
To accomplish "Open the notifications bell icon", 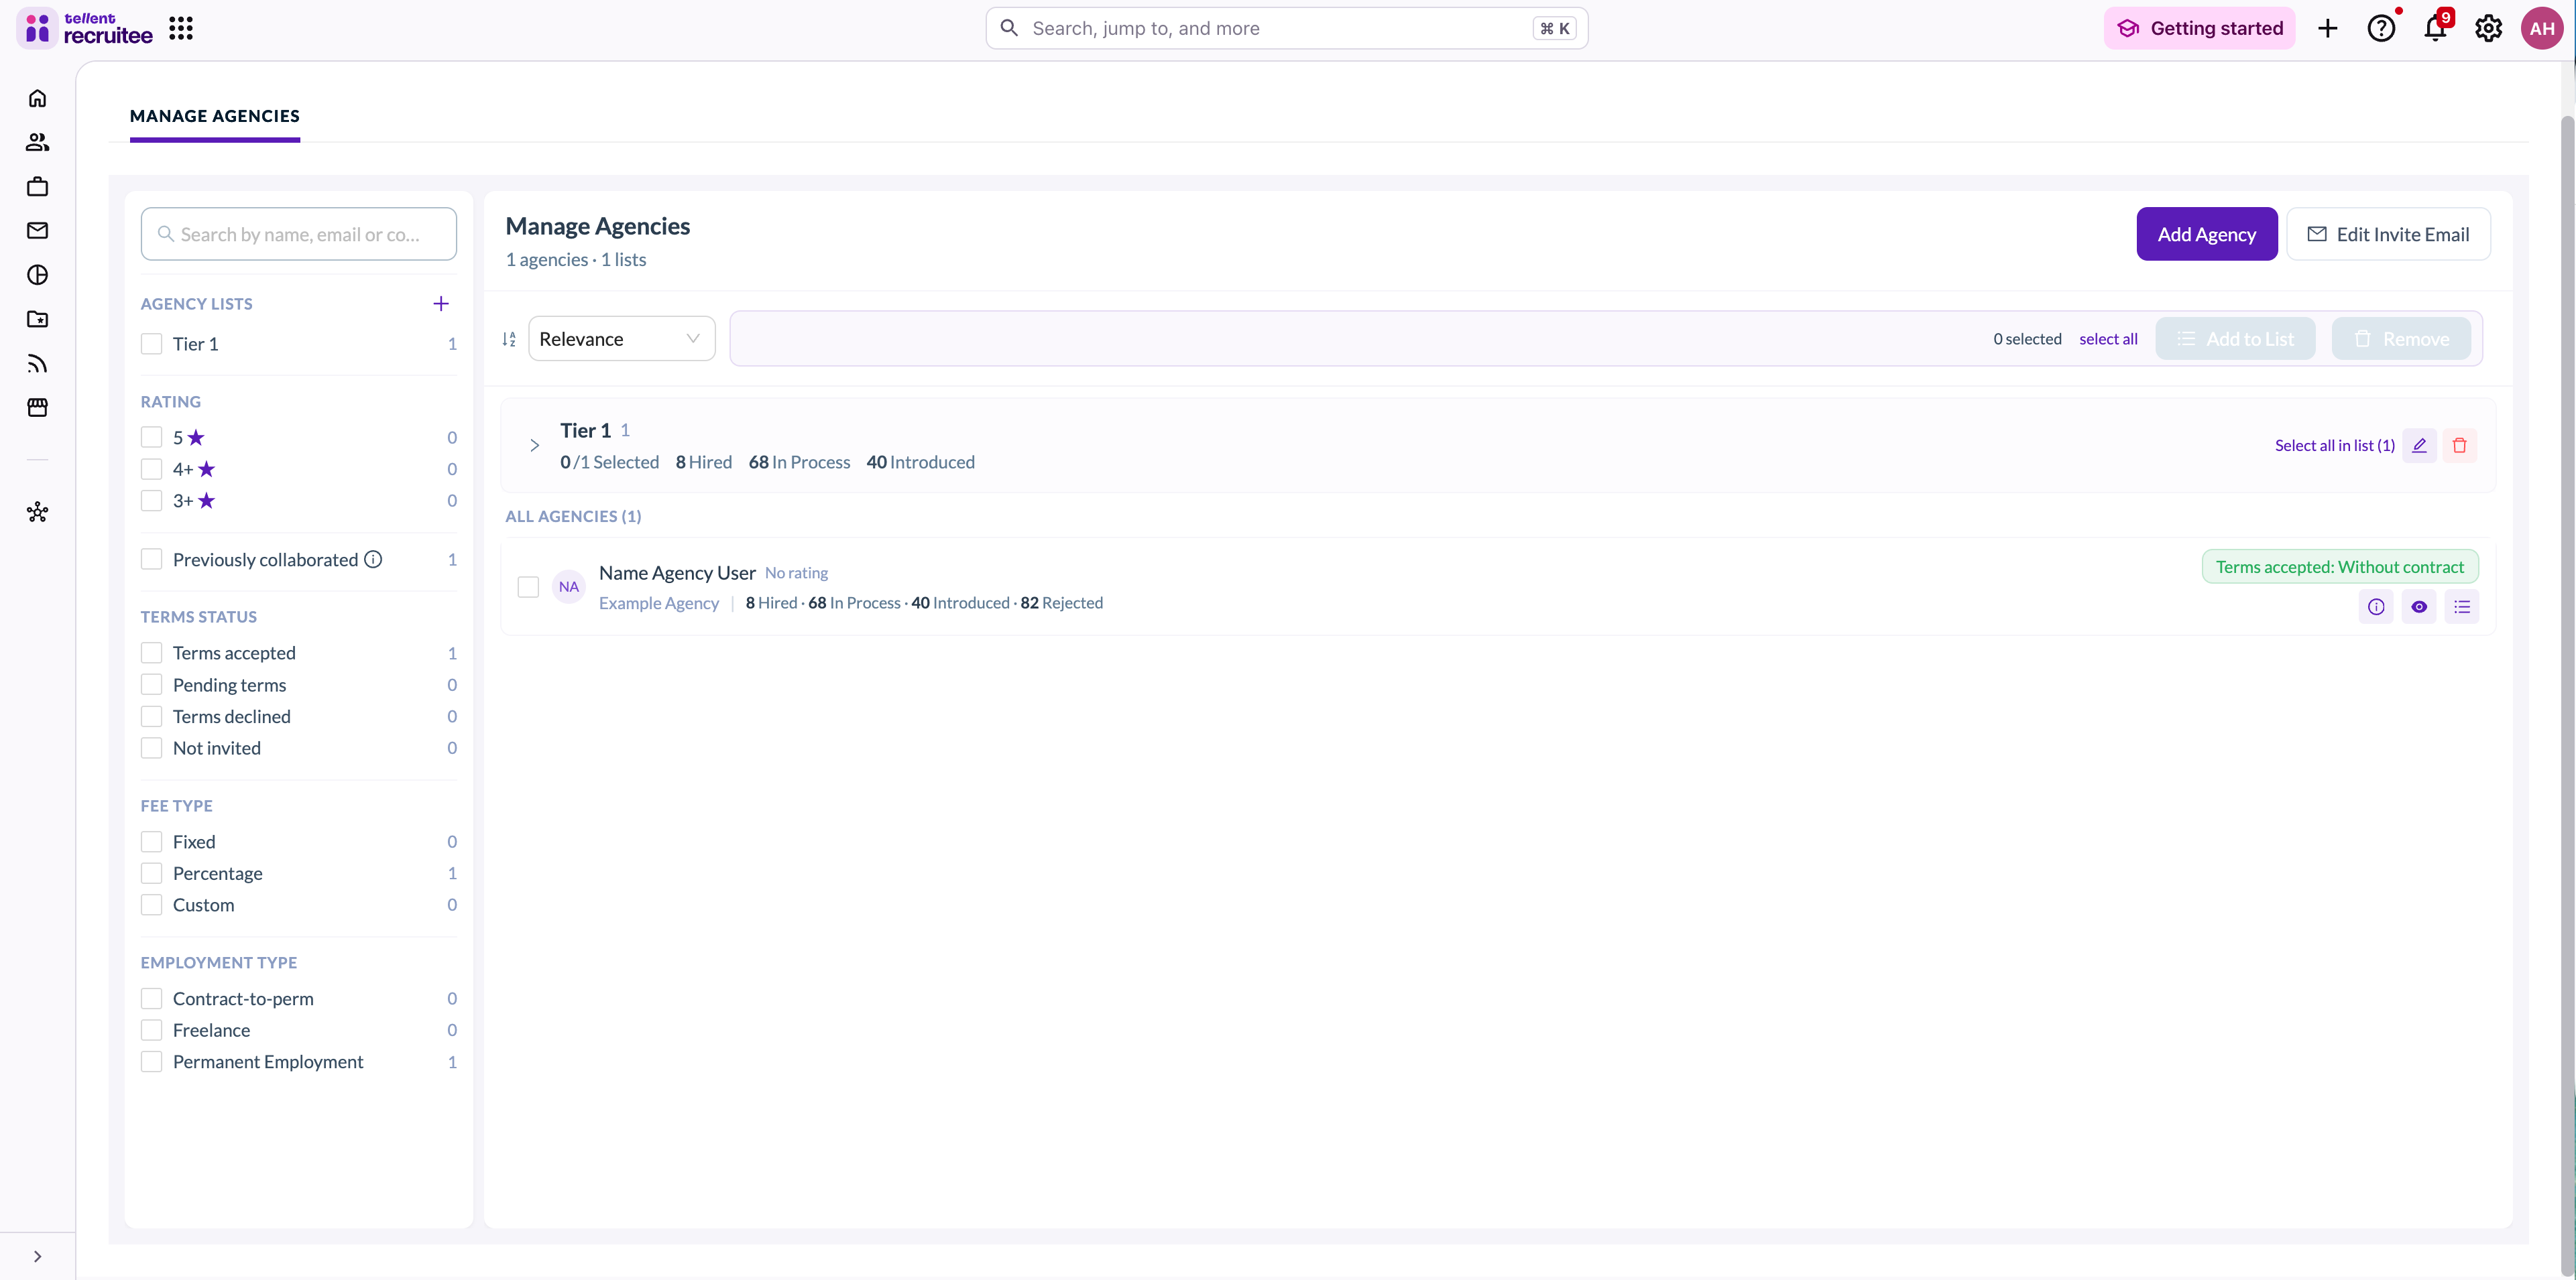I will [2436, 28].
